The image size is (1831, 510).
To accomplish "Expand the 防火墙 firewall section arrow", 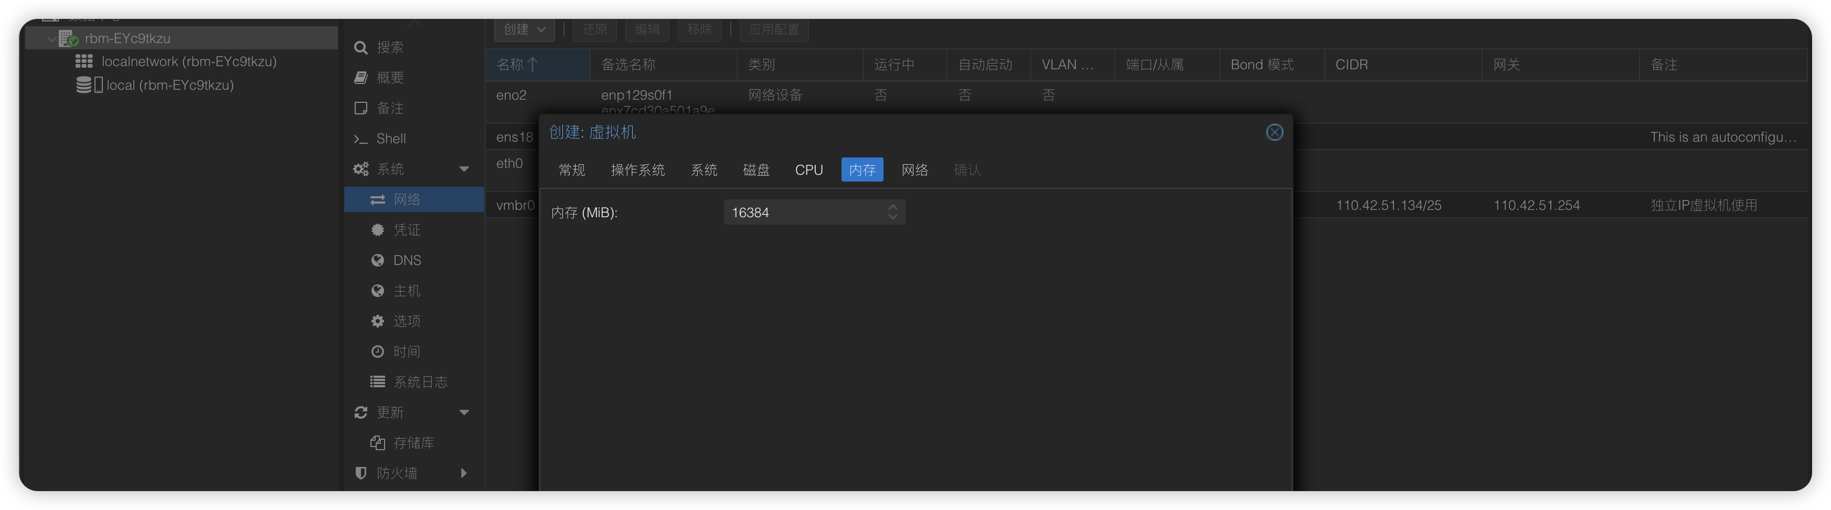I will click(x=464, y=473).
